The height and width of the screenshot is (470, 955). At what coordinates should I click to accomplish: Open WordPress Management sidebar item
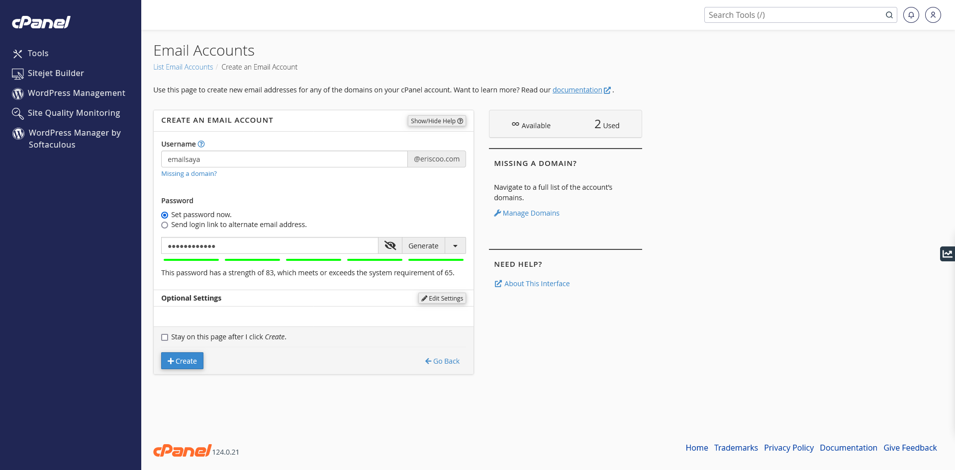76,93
